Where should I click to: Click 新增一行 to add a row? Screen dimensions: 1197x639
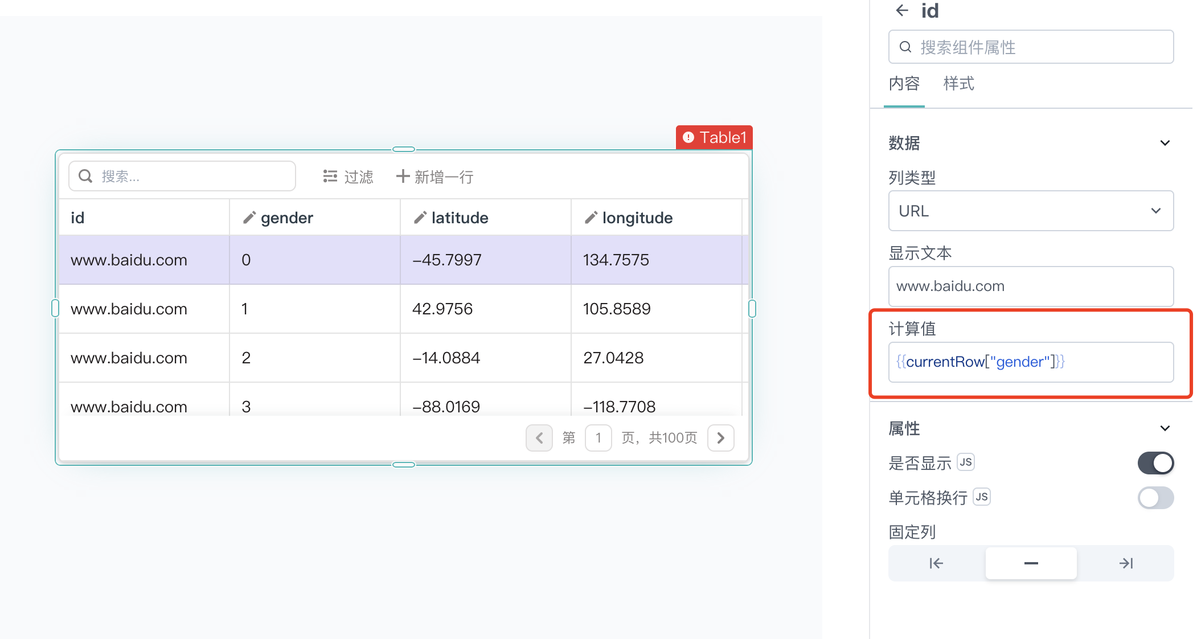pos(435,177)
